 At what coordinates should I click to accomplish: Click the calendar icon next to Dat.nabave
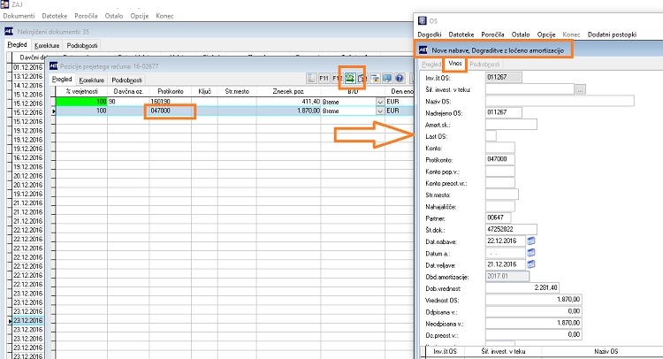coord(531,241)
